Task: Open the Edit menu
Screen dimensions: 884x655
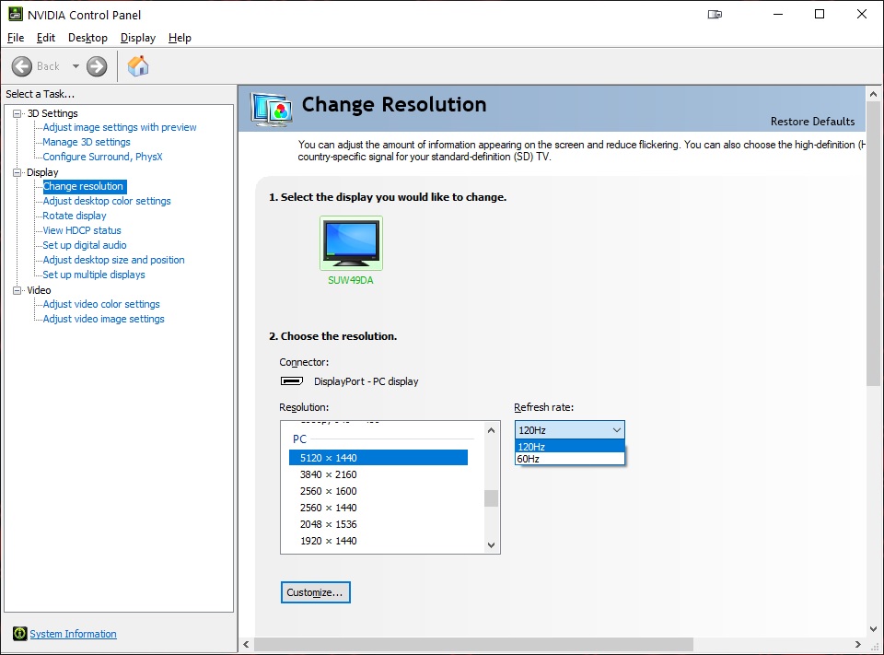Action: coord(46,38)
